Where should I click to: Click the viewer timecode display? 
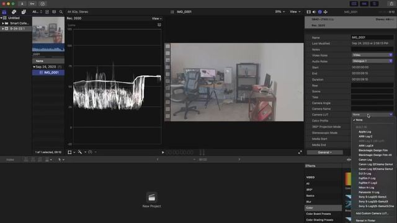coord(179,152)
